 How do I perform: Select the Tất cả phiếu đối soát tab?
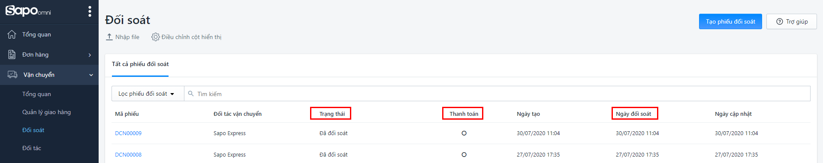click(140, 64)
